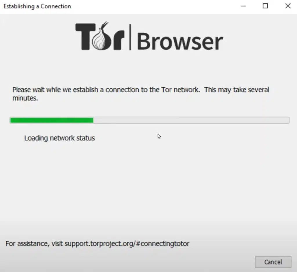This screenshot has width=297, height=272.
Task: Click the vertical divider bar in the logo
Action: (130, 37)
